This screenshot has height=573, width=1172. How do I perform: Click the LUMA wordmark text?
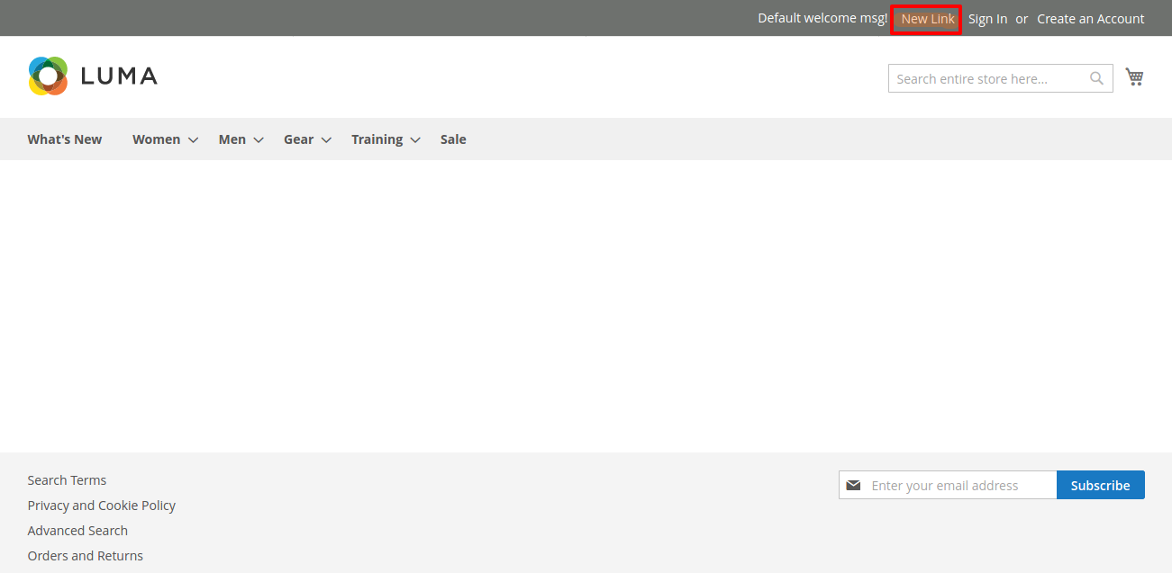pyautogui.click(x=119, y=76)
